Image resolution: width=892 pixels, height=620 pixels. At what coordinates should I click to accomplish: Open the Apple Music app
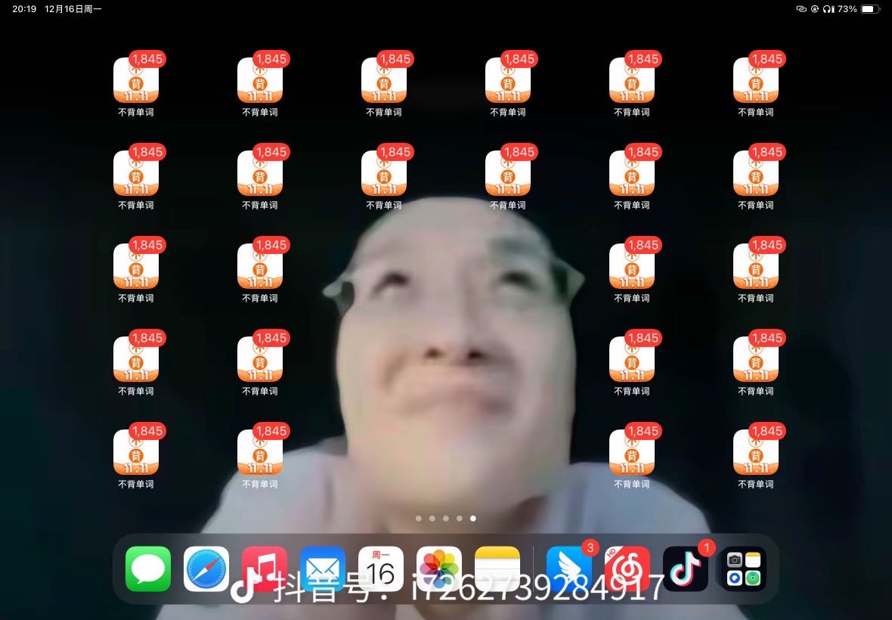(x=264, y=569)
